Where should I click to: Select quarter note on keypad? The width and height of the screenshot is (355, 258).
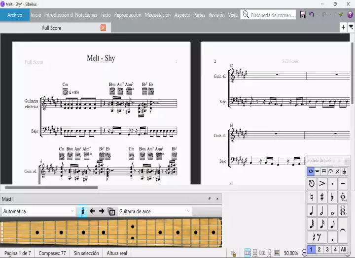[x=312, y=210]
